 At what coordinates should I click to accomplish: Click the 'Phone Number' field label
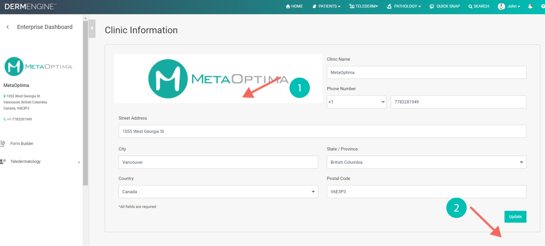pyautogui.click(x=341, y=89)
